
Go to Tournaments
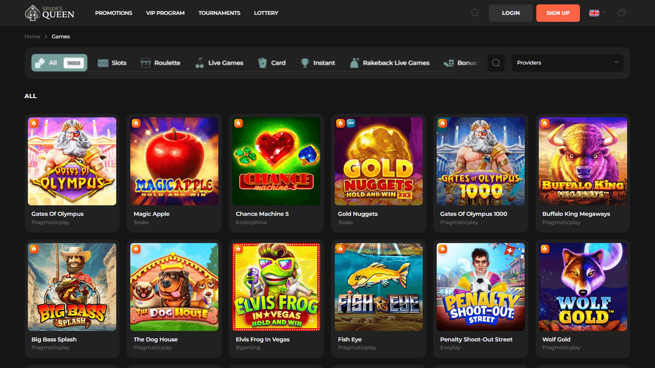pyautogui.click(x=219, y=13)
